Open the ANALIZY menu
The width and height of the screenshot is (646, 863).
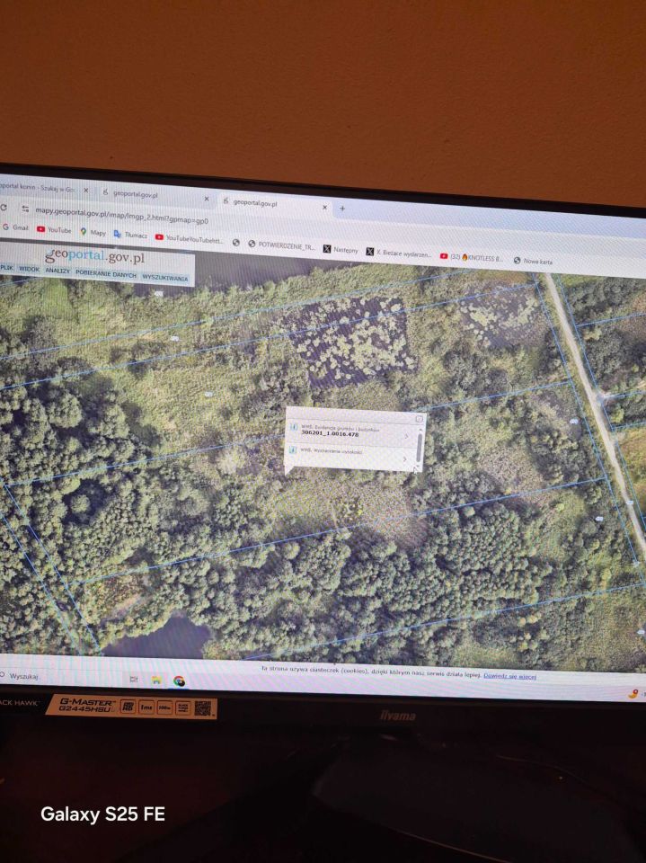(x=58, y=271)
